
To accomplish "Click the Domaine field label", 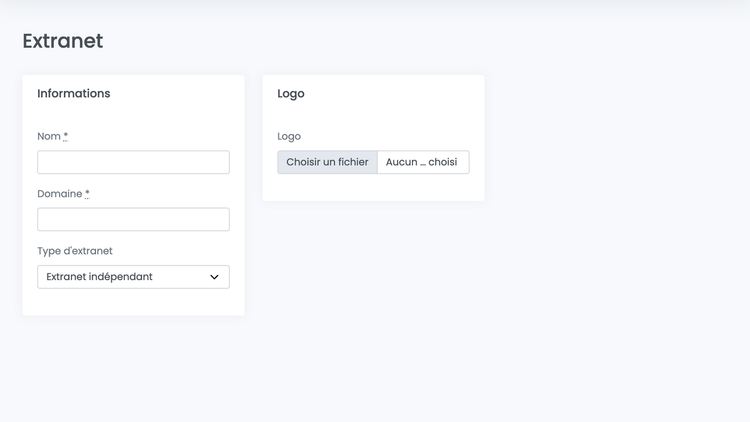I will pyautogui.click(x=59, y=194).
